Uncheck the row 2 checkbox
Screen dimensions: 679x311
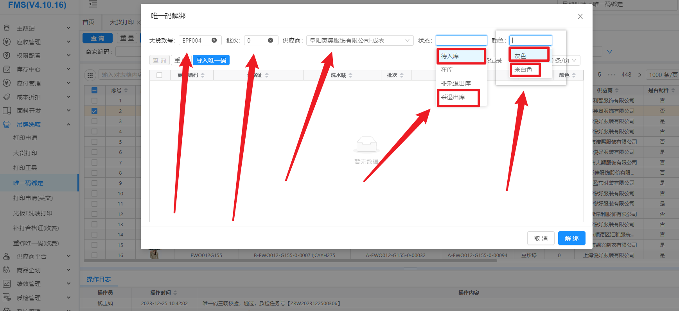pos(94,111)
